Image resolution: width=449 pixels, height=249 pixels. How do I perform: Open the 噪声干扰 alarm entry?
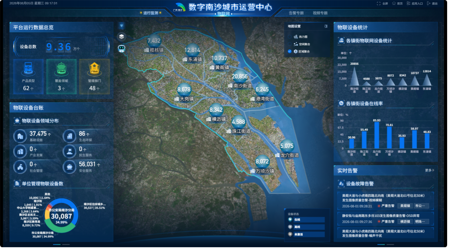[x=386, y=233]
